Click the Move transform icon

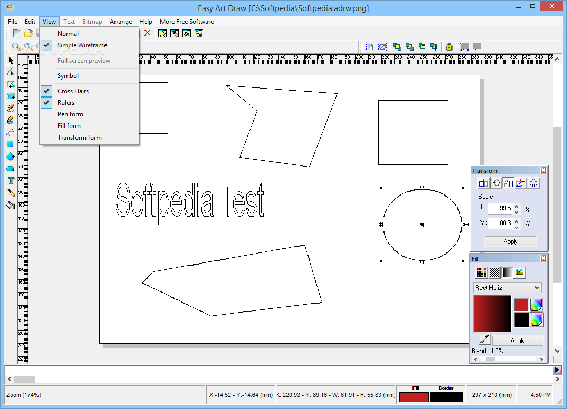pyautogui.click(x=484, y=183)
